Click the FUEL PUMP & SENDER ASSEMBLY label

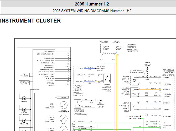pyautogui.click(x=126, y=80)
